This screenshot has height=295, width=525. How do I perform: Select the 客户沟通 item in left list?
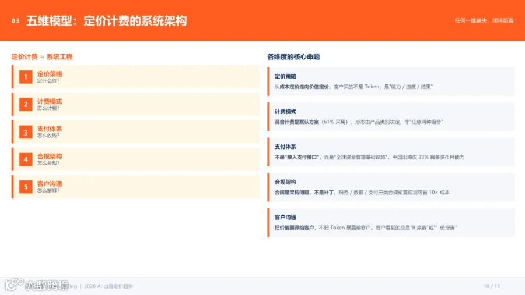click(135, 187)
